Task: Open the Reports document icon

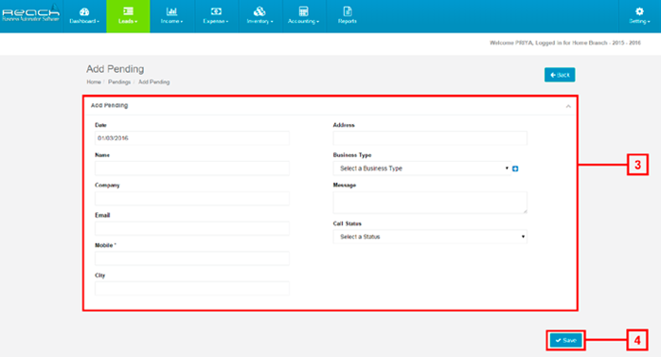Action: [x=348, y=11]
